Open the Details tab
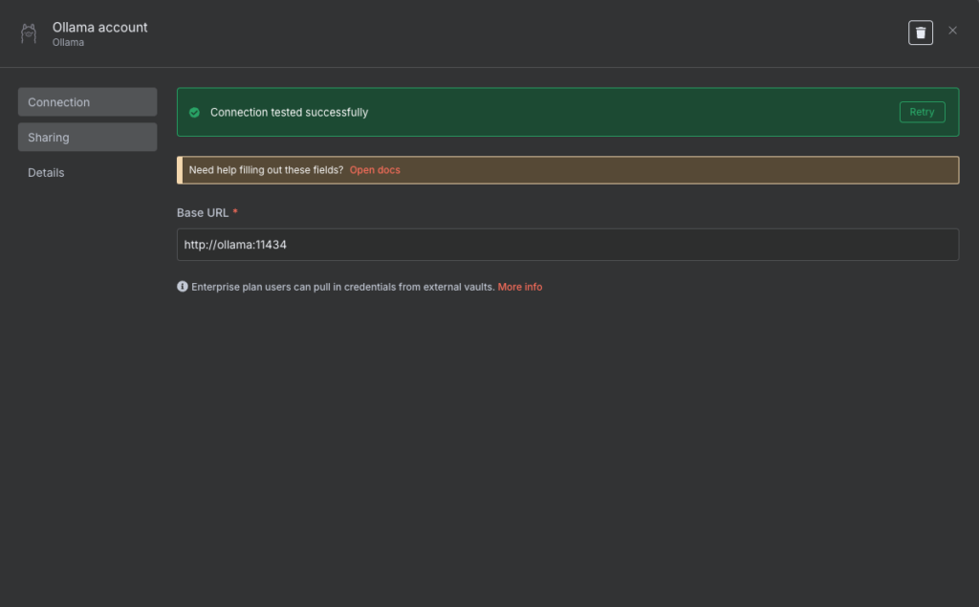 (x=87, y=172)
